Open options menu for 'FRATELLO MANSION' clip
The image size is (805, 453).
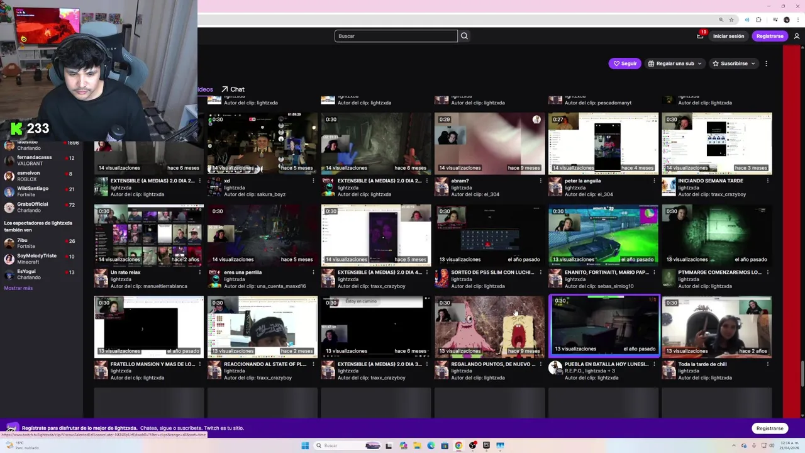click(x=200, y=364)
